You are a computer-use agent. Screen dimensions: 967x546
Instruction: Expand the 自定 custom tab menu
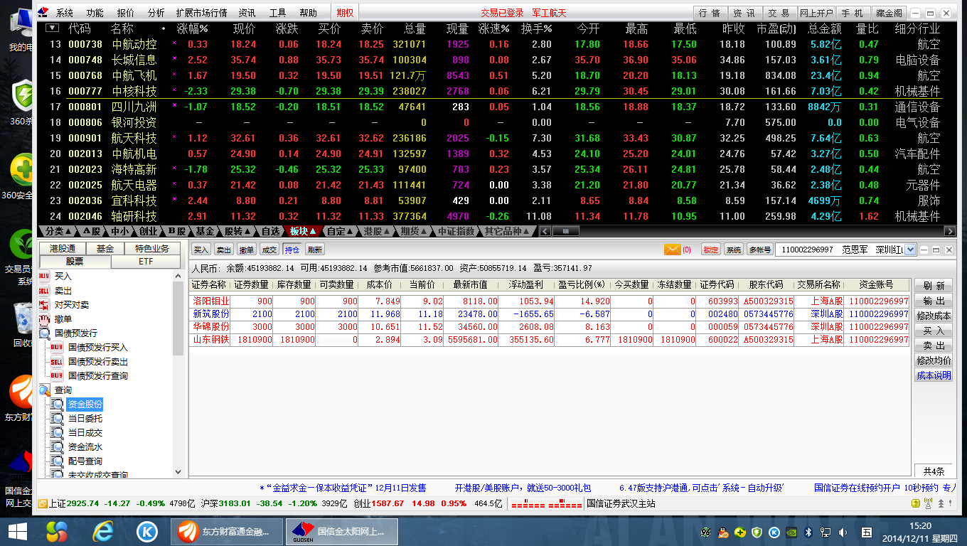click(x=341, y=231)
